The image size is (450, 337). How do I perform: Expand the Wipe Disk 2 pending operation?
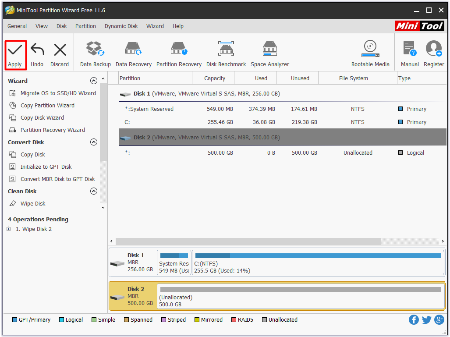(x=9, y=229)
